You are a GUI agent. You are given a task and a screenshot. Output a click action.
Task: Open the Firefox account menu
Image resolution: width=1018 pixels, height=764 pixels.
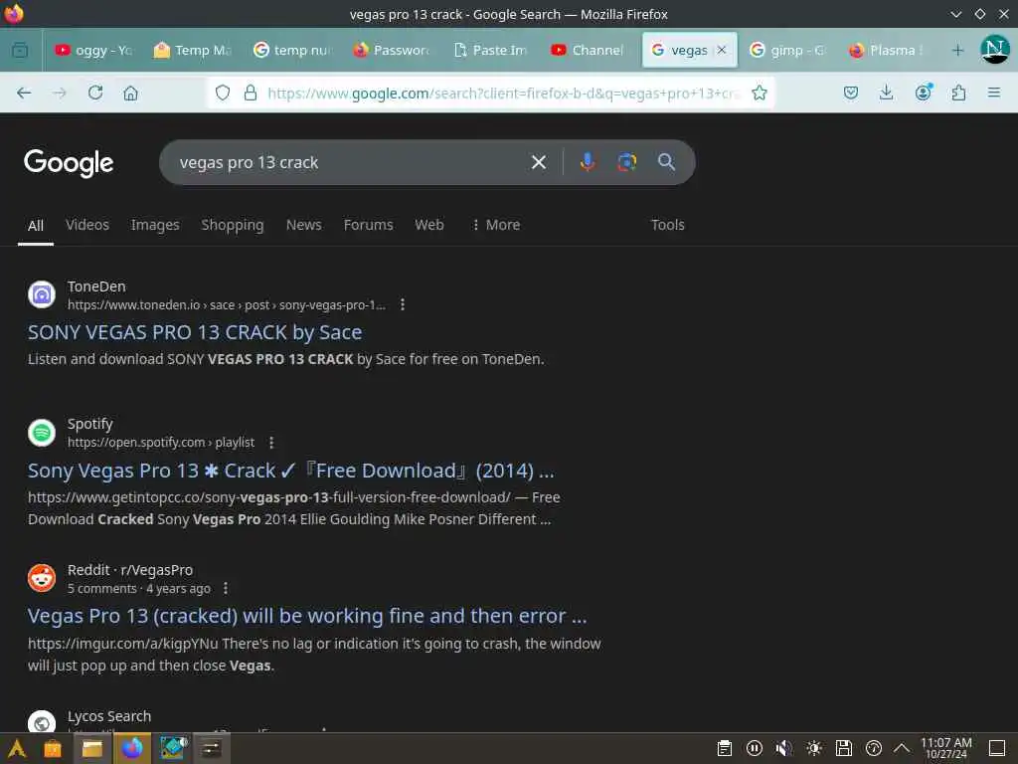924,93
